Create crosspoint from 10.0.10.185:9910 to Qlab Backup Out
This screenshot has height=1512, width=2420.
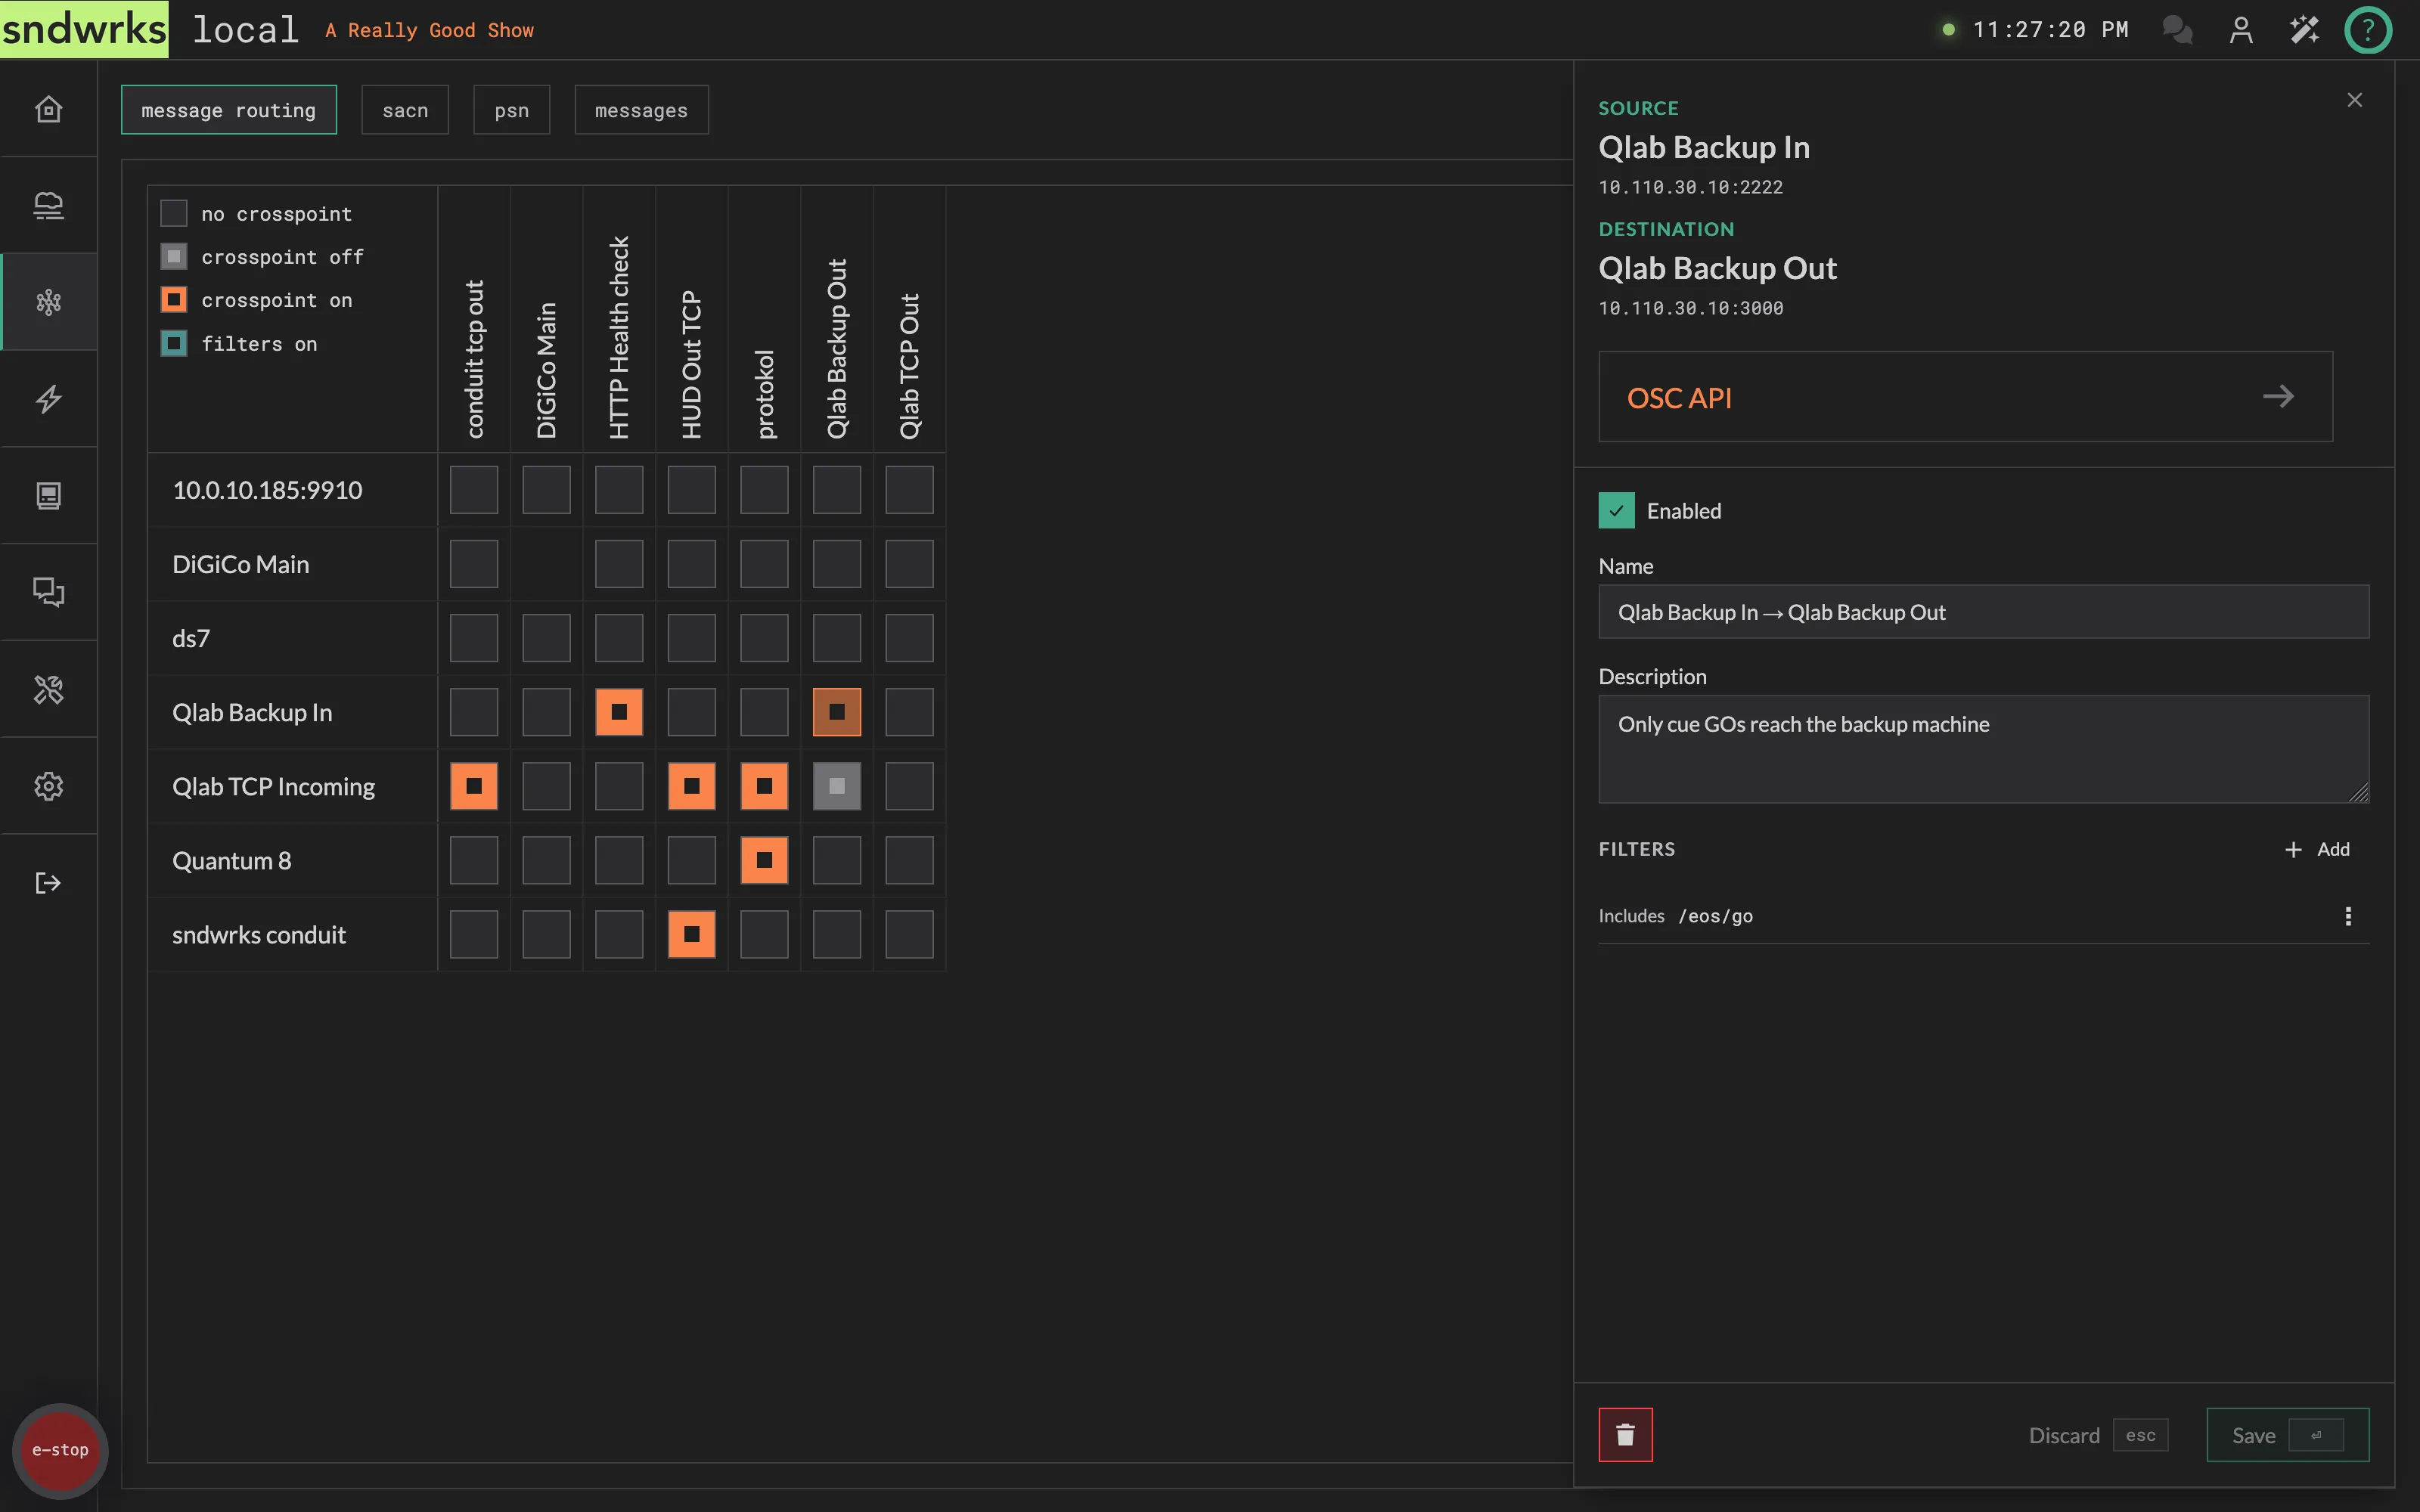[x=837, y=490]
